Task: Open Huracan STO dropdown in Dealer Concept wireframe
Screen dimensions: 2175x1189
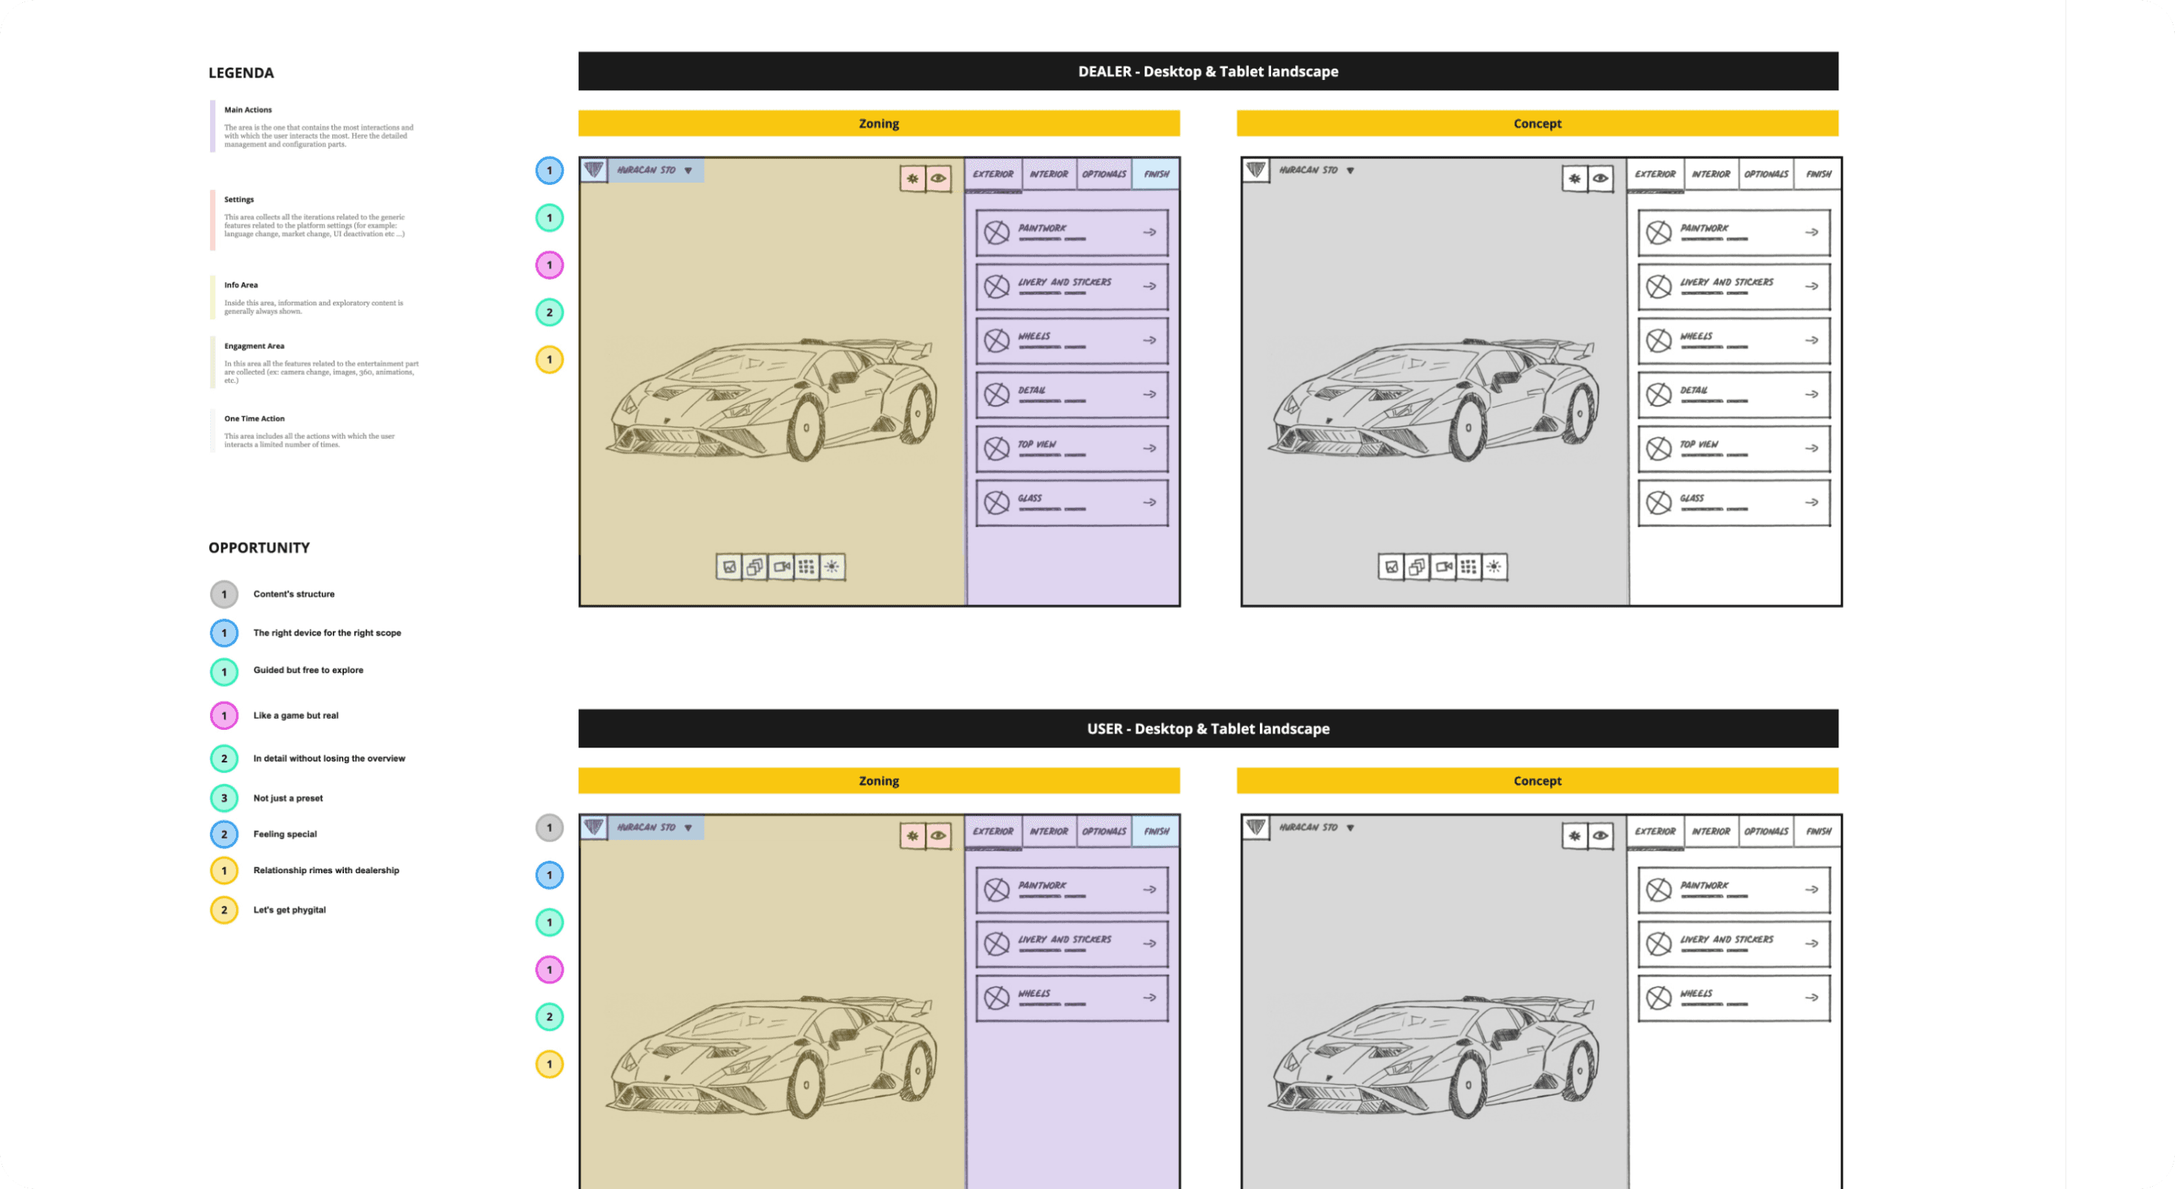Action: pos(1351,171)
